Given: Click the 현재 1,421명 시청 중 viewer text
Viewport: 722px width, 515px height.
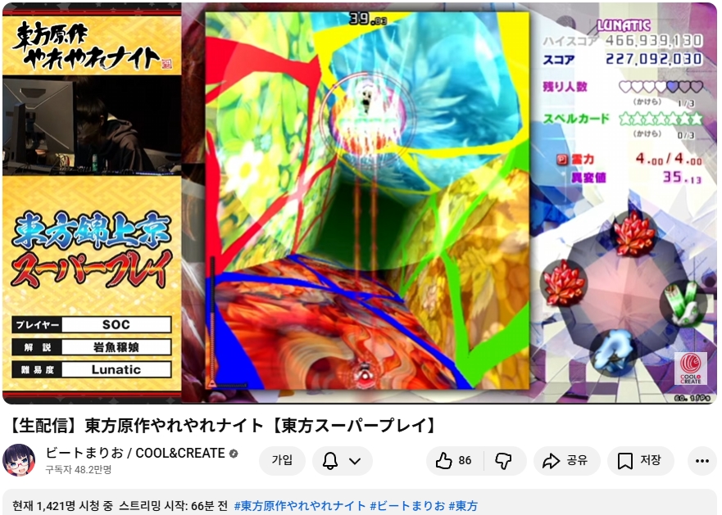Looking at the screenshot, I should tap(62, 506).
